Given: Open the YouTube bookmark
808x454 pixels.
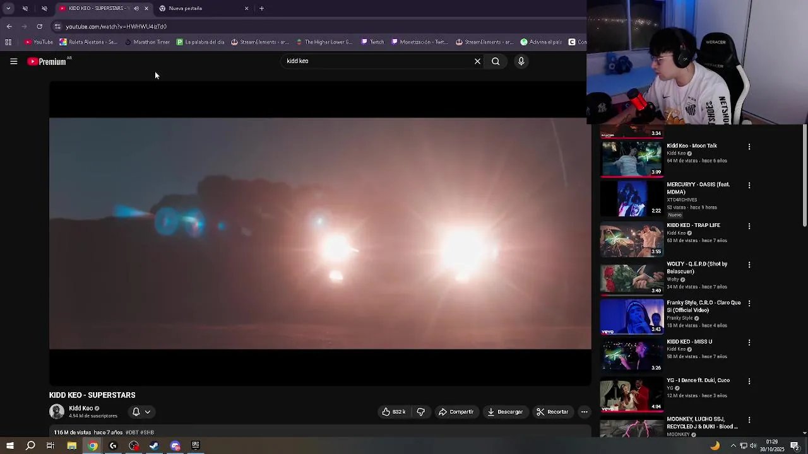Looking at the screenshot, I should point(39,42).
